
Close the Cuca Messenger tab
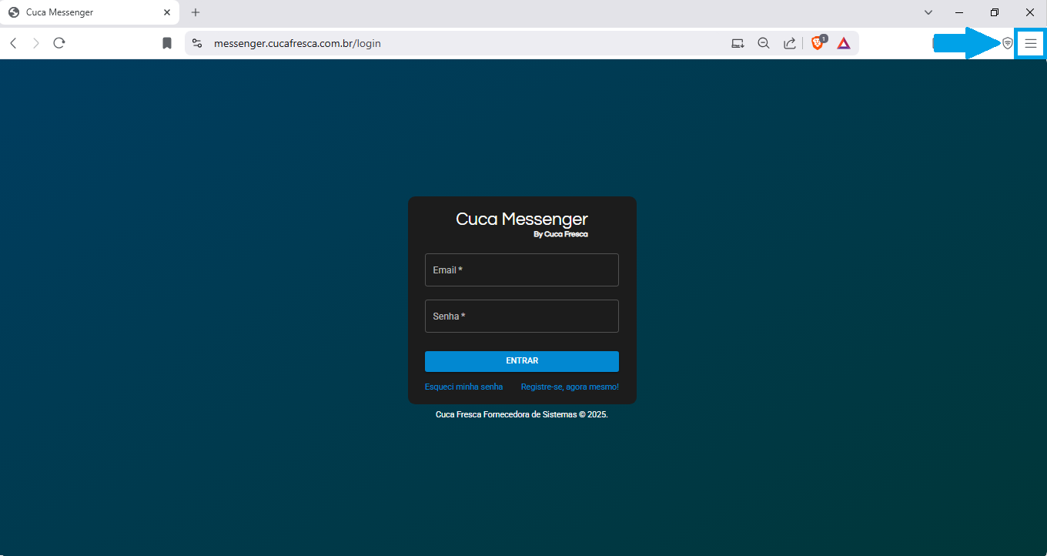click(x=167, y=12)
